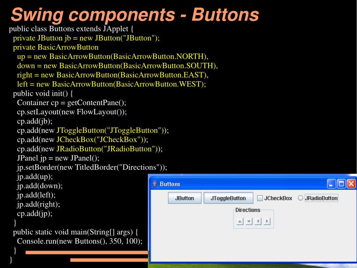Click the jp.setBorder TitledBorder code line
Screen dimensions: 357x268
pos(92,167)
